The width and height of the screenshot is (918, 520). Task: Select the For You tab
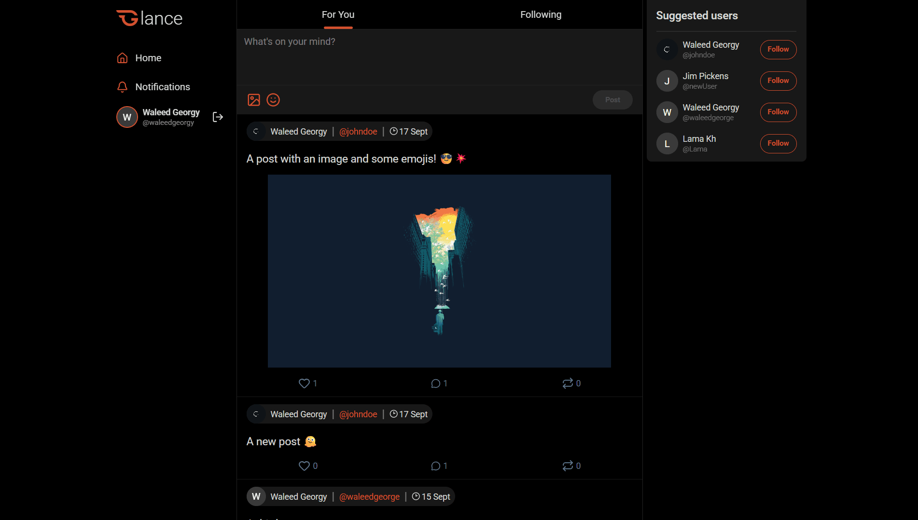click(338, 14)
